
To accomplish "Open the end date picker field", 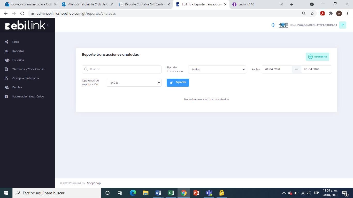I will (316, 69).
